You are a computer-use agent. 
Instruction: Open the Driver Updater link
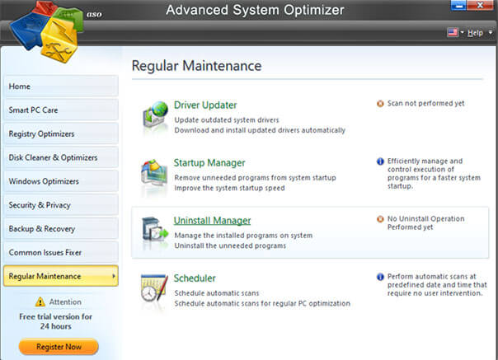205,105
